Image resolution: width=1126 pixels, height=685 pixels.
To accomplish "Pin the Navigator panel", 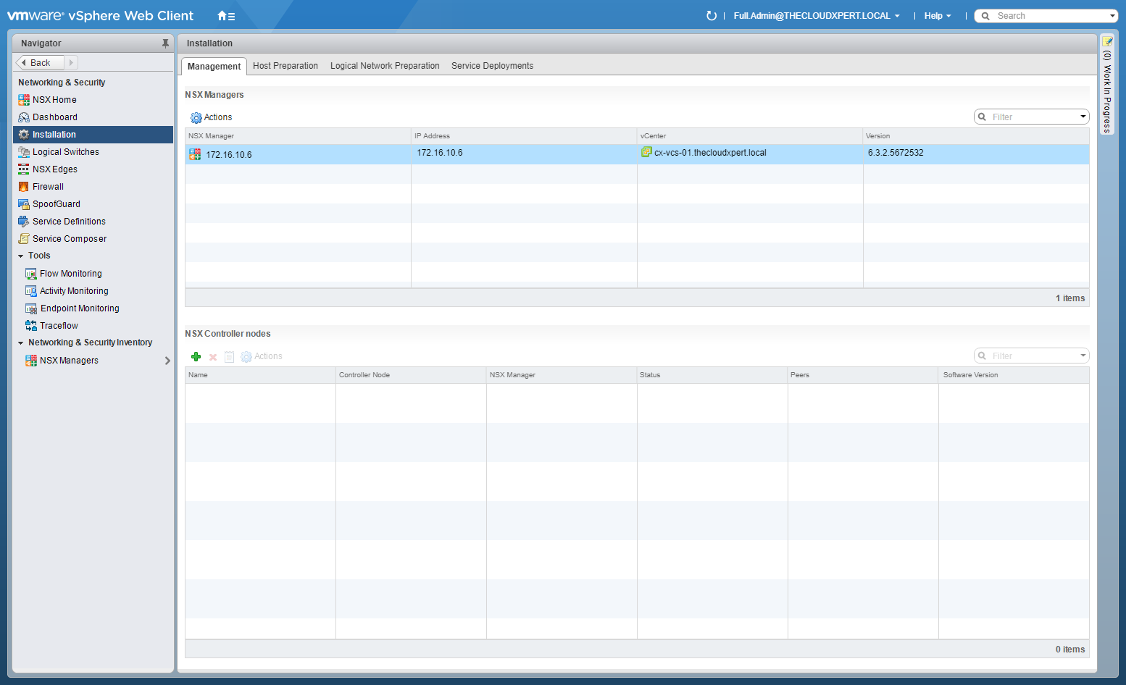I will pyautogui.click(x=165, y=43).
